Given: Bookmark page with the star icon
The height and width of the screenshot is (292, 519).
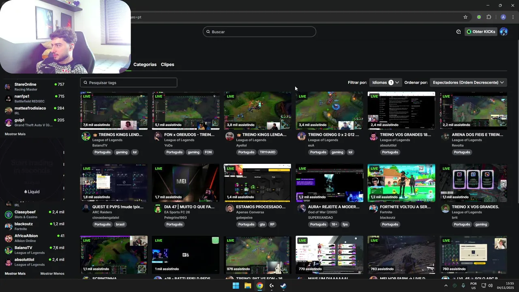Looking at the screenshot, I should pos(465,17).
